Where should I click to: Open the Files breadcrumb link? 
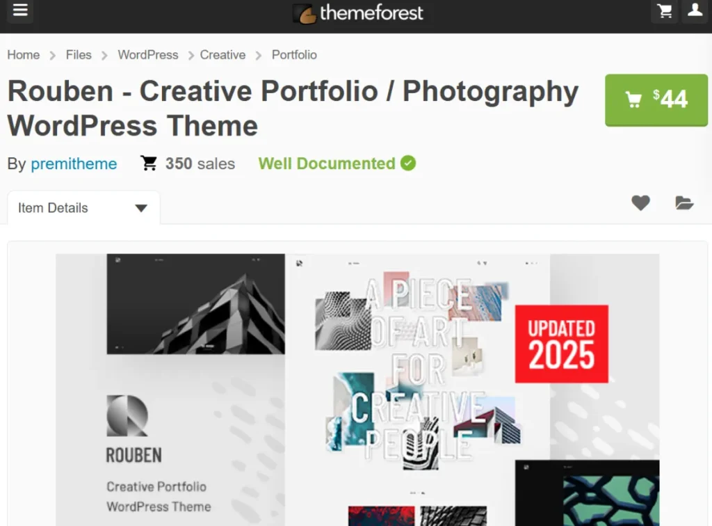(79, 55)
